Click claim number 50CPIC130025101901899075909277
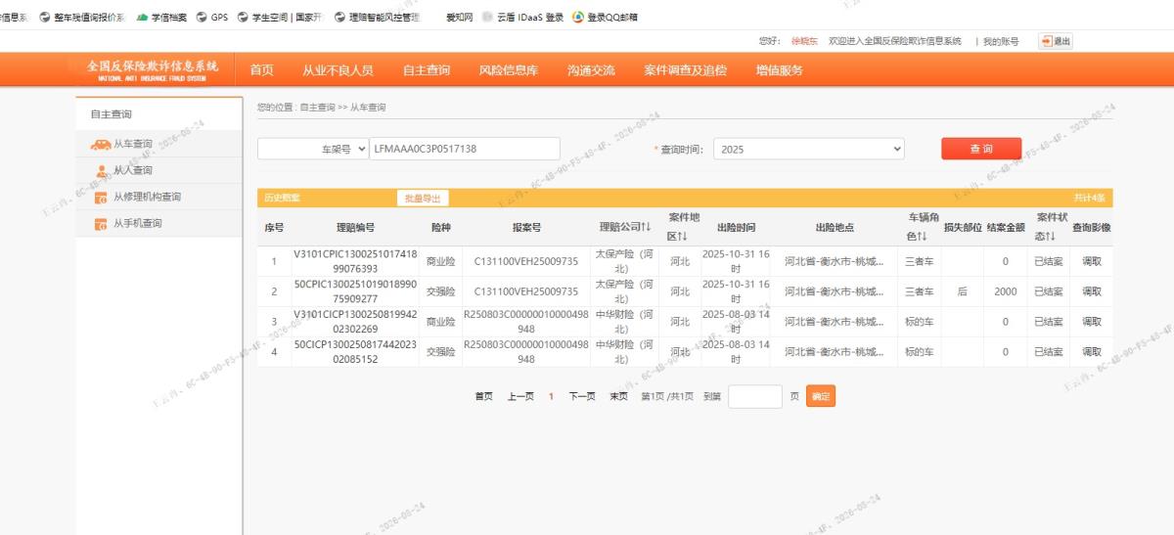The width and height of the screenshot is (1174, 535). (355, 291)
